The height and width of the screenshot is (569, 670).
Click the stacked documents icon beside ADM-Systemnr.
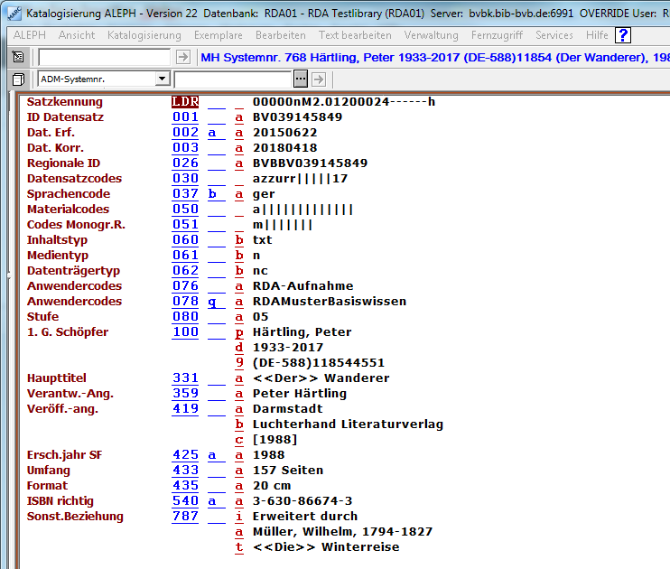tap(19, 79)
